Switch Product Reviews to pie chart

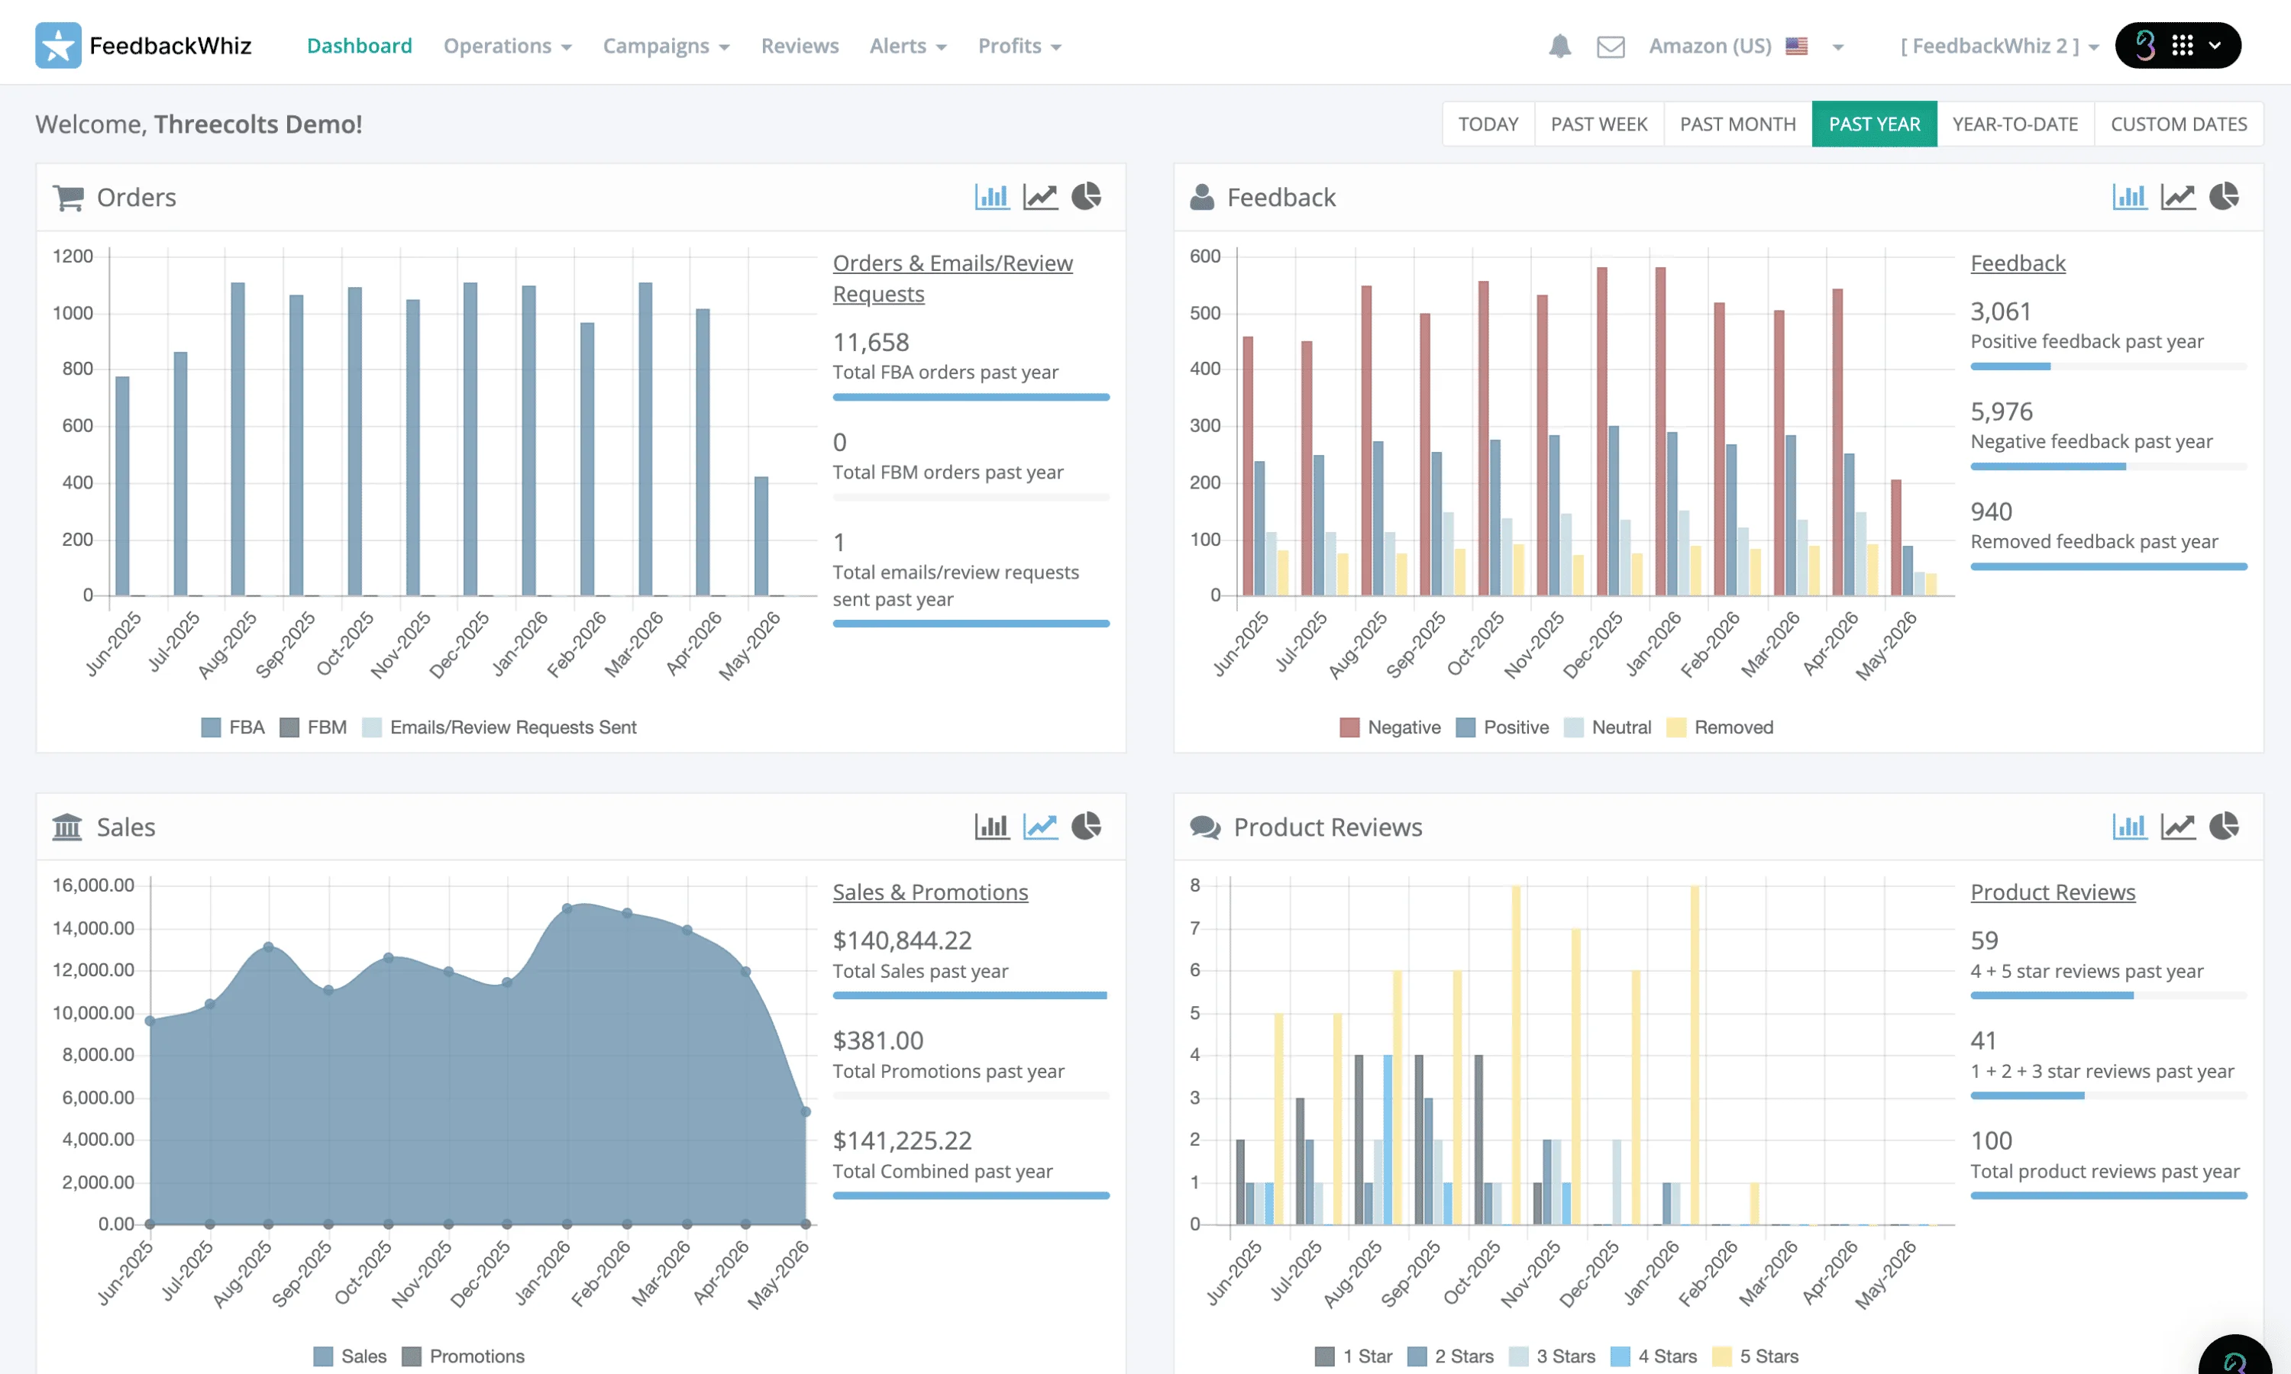point(2223,826)
